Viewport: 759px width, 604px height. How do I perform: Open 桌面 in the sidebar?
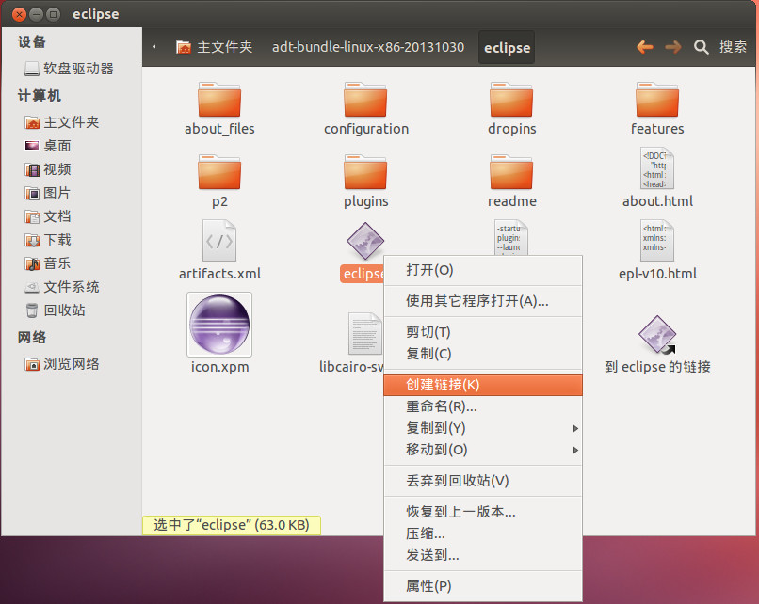70,146
